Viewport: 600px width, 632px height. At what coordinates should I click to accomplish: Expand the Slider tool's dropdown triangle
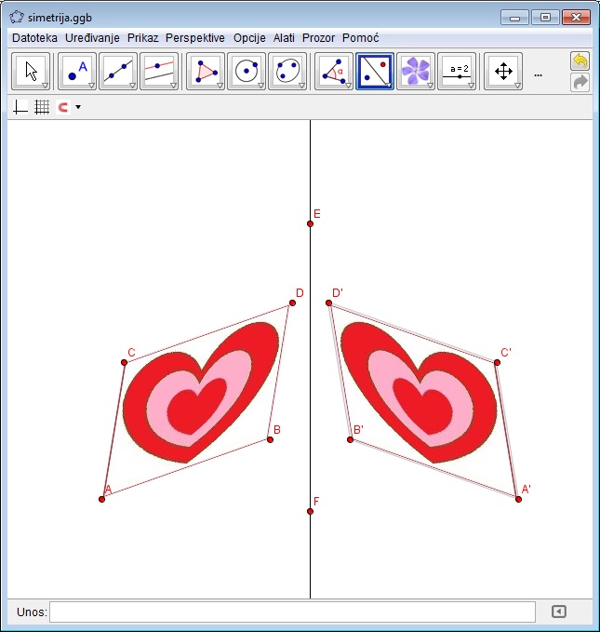[x=471, y=86]
